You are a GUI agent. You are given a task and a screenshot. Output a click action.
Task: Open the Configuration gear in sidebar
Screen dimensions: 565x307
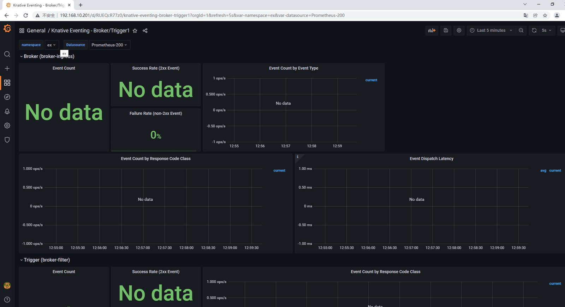(x=7, y=126)
